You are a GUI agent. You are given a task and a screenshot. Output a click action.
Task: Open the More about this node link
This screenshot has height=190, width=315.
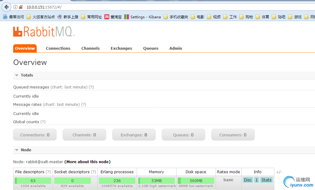(x=87, y=162)
